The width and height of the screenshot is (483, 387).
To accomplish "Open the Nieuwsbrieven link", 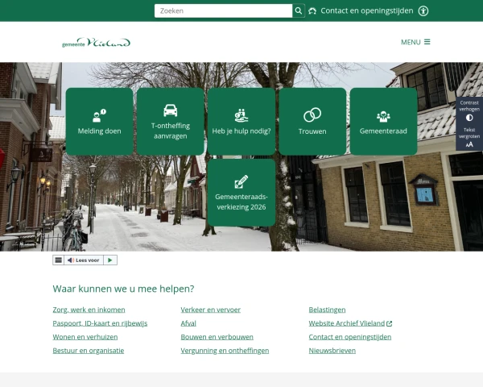I will (332, 350).
